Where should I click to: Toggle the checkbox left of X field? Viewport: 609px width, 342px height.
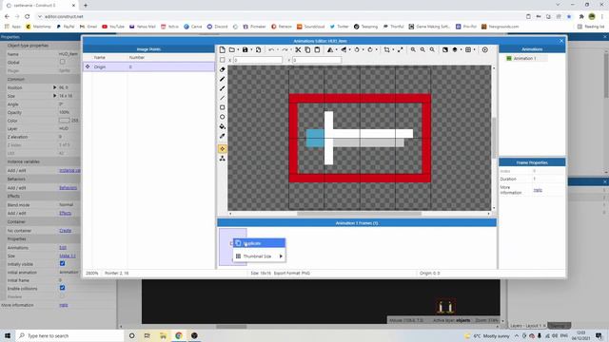(x=222, y=60)
